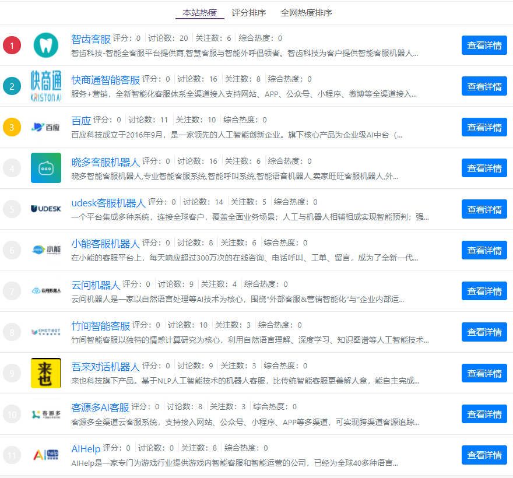Click 讨论数: 20 on 智齿客服 row

(168, 38)
